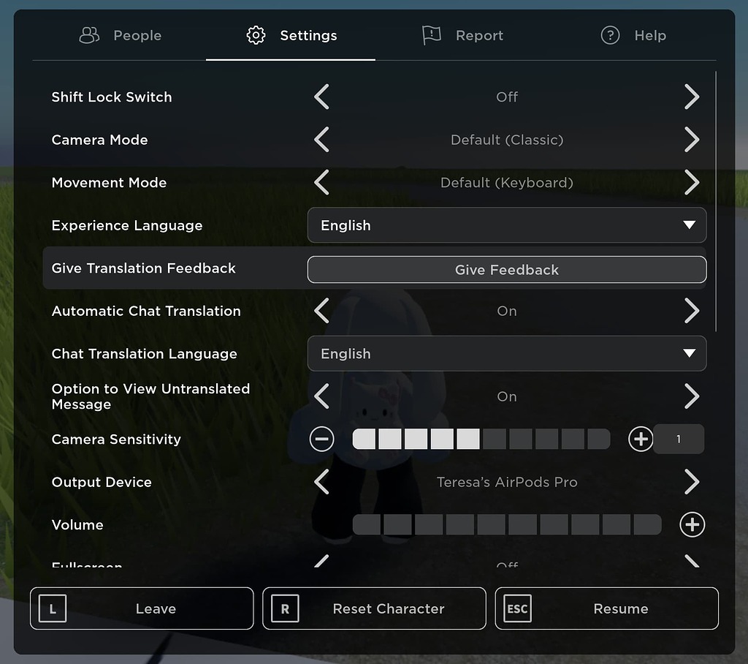Image resolution: width=748 pixels, height=664 pixels.
Task: Toggle Option to View Untranslated Message
Action: [692, 396]
